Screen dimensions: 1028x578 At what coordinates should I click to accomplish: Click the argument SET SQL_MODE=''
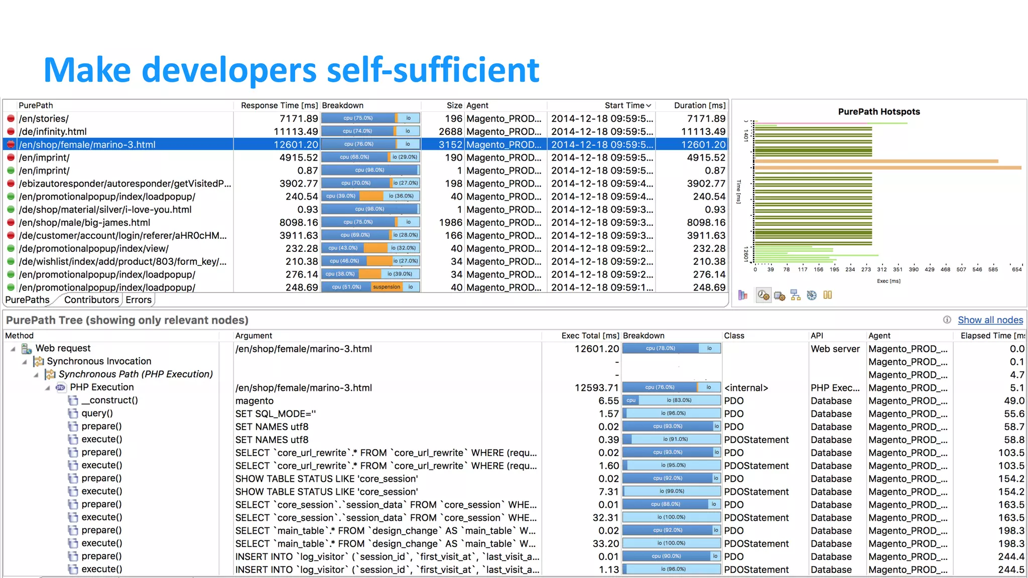pyautogui.click(x=276, y=414)
